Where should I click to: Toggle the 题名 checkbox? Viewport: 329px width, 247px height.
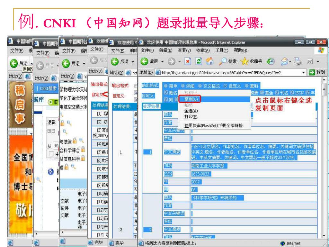click(x=166, y=93)
